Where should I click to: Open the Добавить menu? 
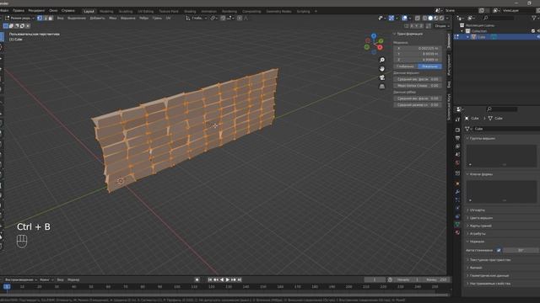click(x=97, y=18)
